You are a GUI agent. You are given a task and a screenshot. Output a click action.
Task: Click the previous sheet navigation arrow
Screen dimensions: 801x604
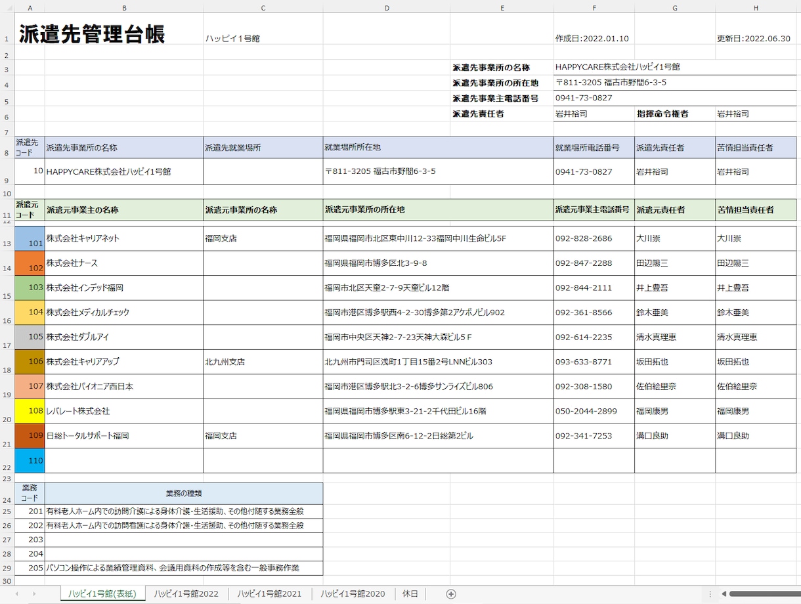[16, 593]
